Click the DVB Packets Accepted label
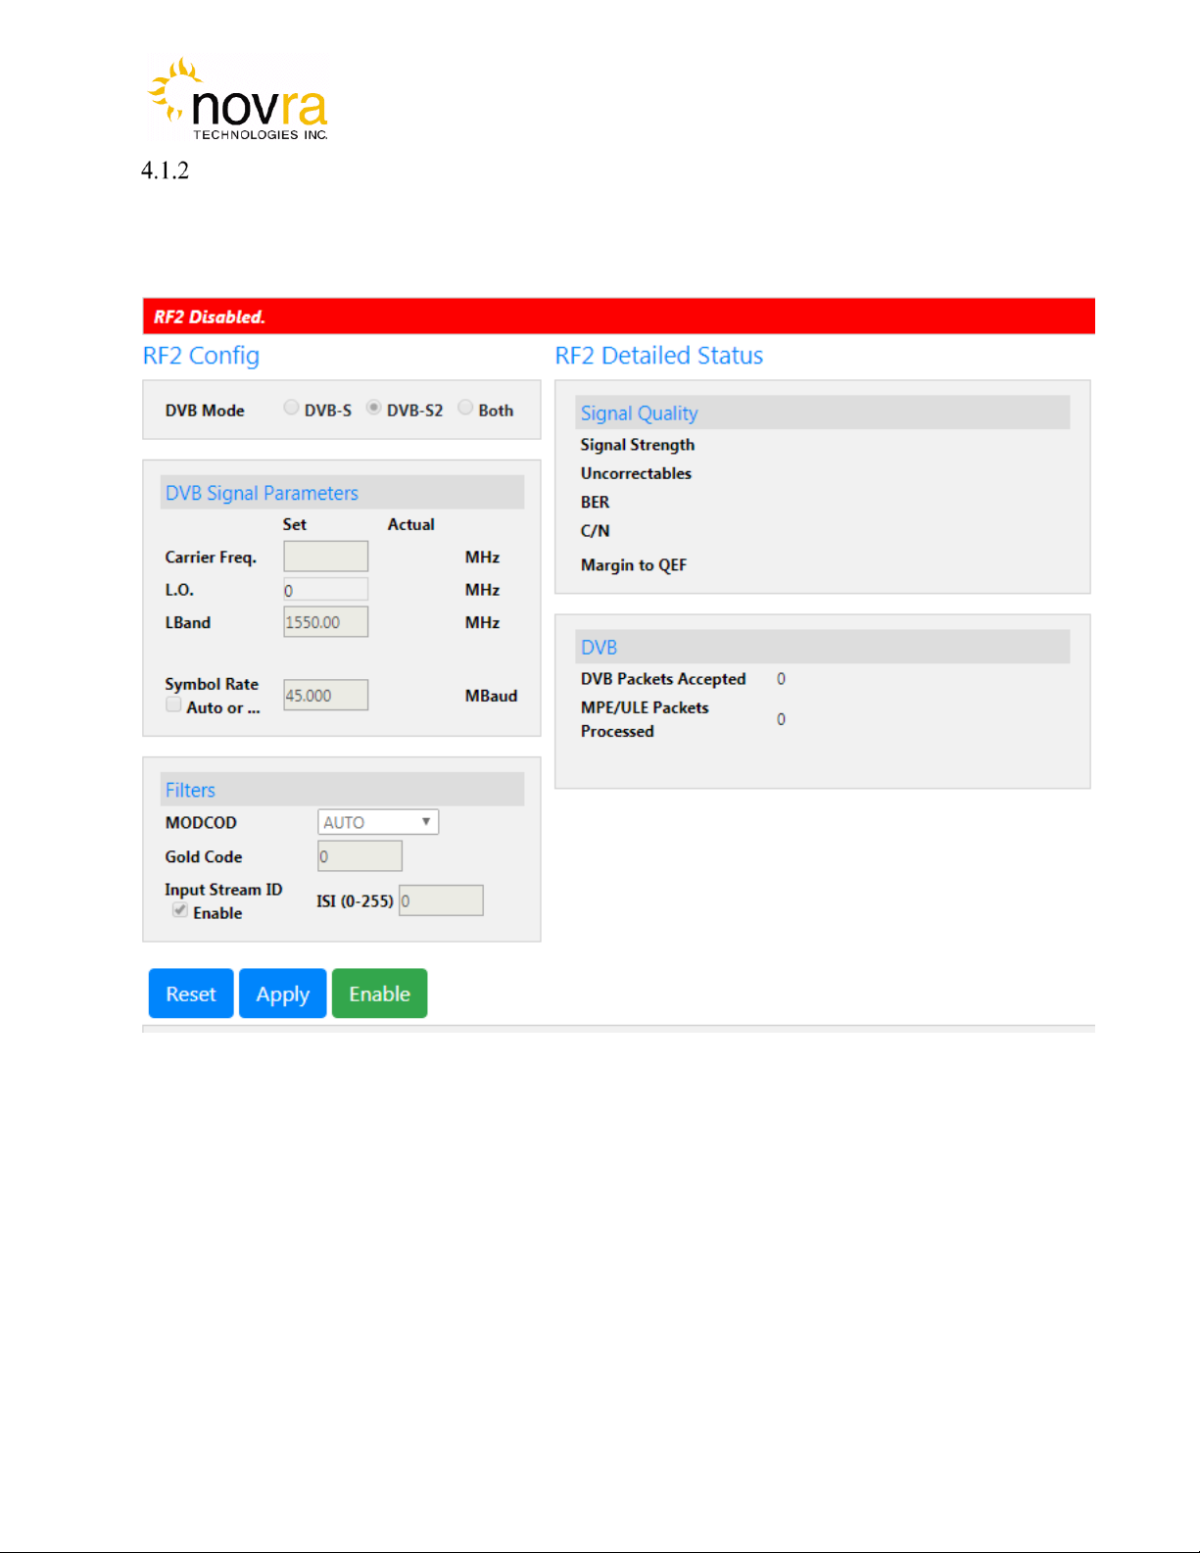1200x1553 pixels. click(x=663, y=679)
